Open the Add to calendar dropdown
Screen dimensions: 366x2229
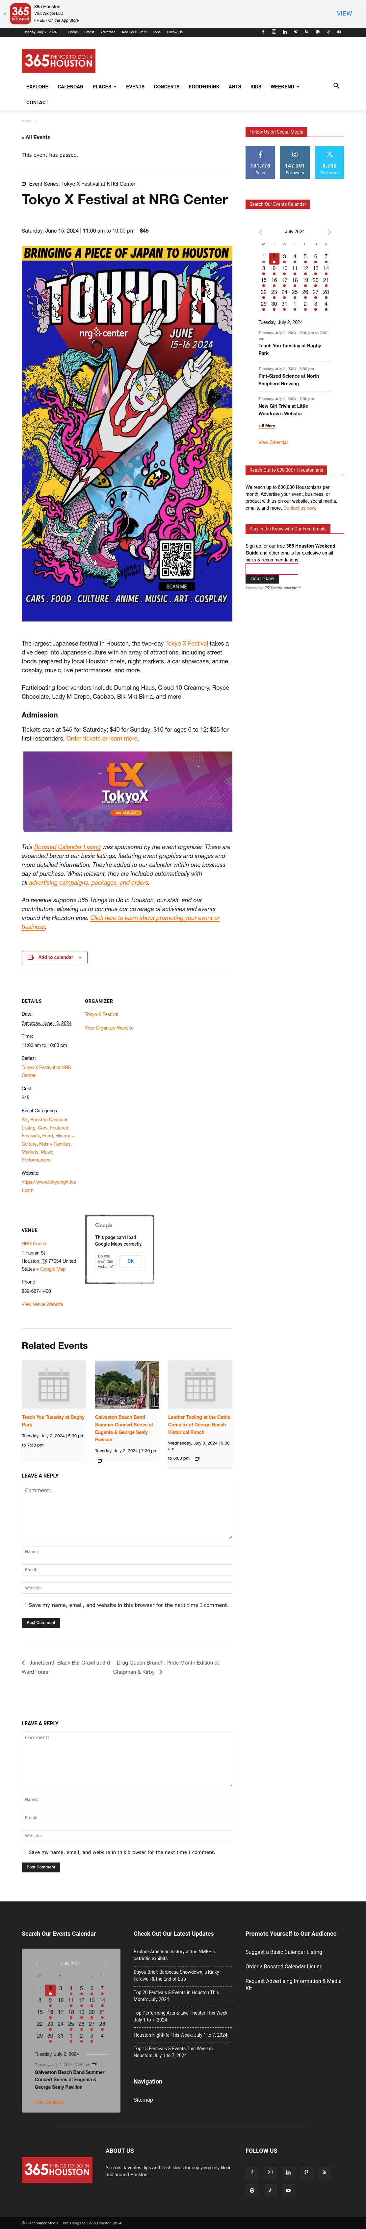coord(54,957)
